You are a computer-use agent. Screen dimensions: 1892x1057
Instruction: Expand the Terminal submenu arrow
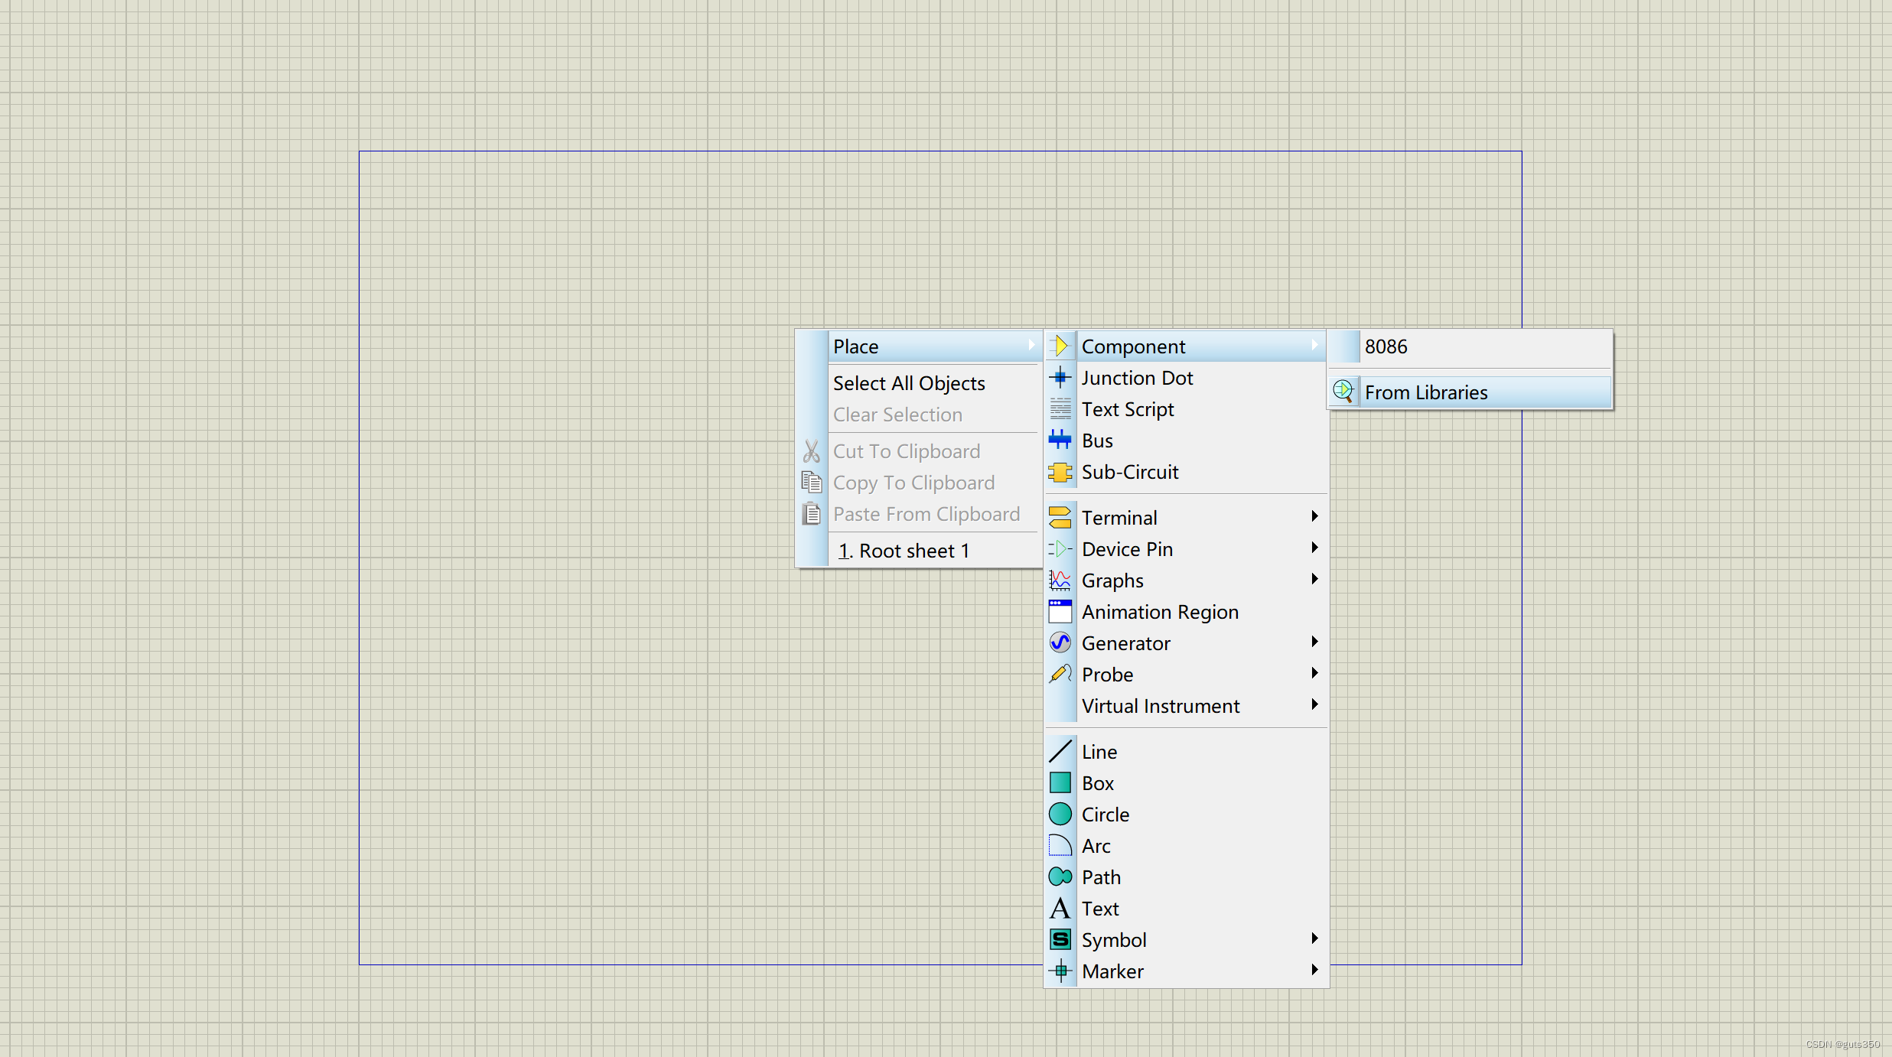[1314, 517]
